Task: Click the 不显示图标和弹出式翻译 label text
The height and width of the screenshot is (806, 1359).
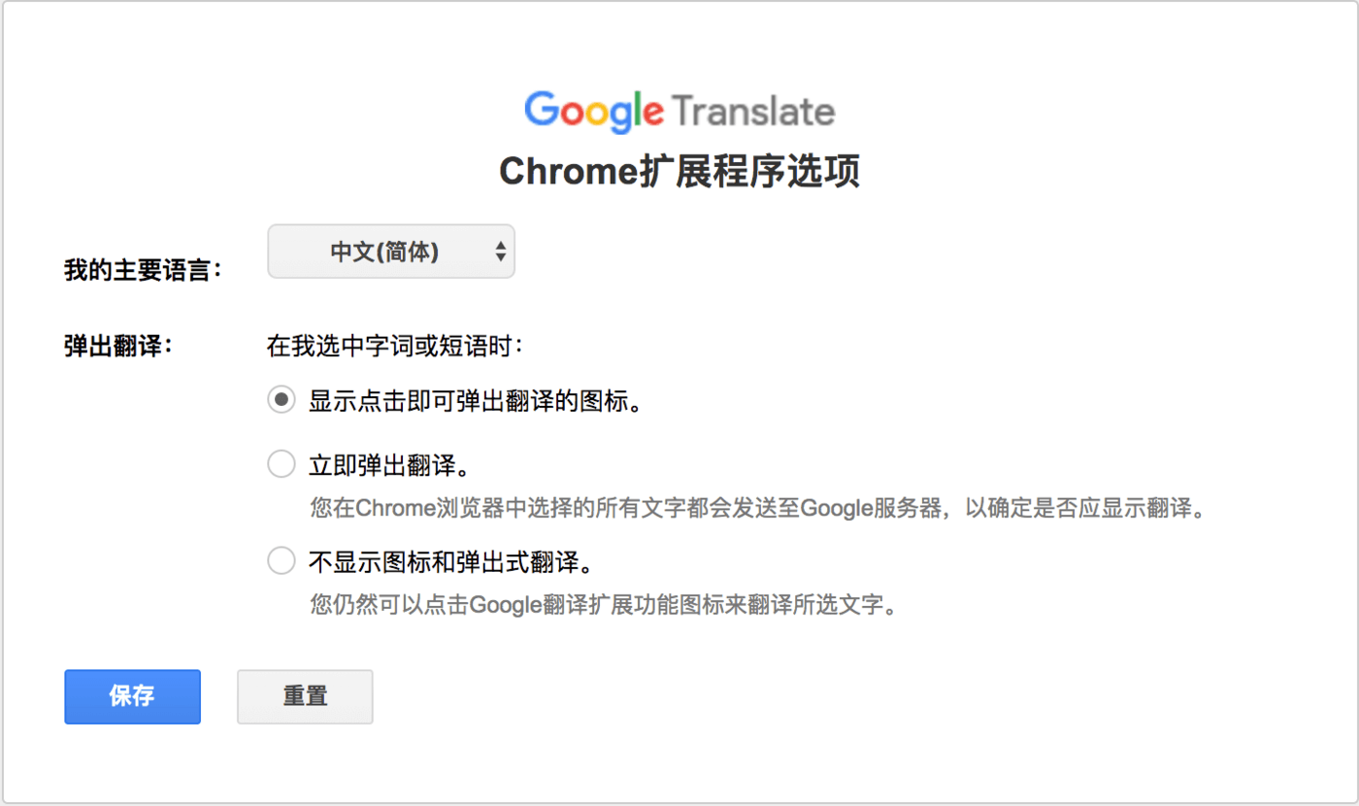Action: [x=450, y=562]
